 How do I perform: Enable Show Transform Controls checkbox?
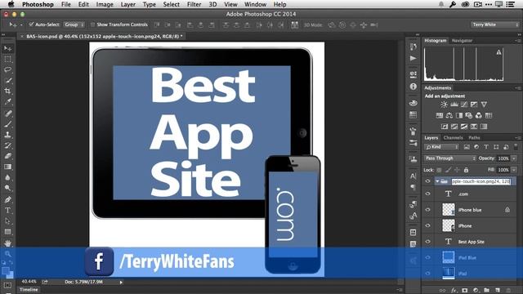(x=92, y=24)
